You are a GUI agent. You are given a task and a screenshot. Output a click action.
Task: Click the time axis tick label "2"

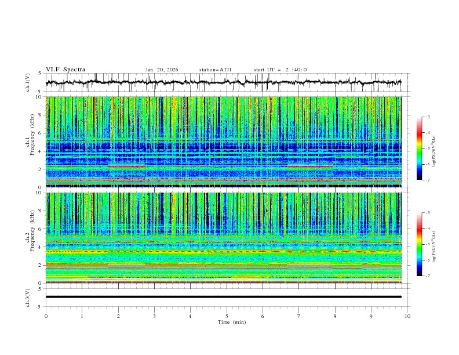[x=118, y=316]
